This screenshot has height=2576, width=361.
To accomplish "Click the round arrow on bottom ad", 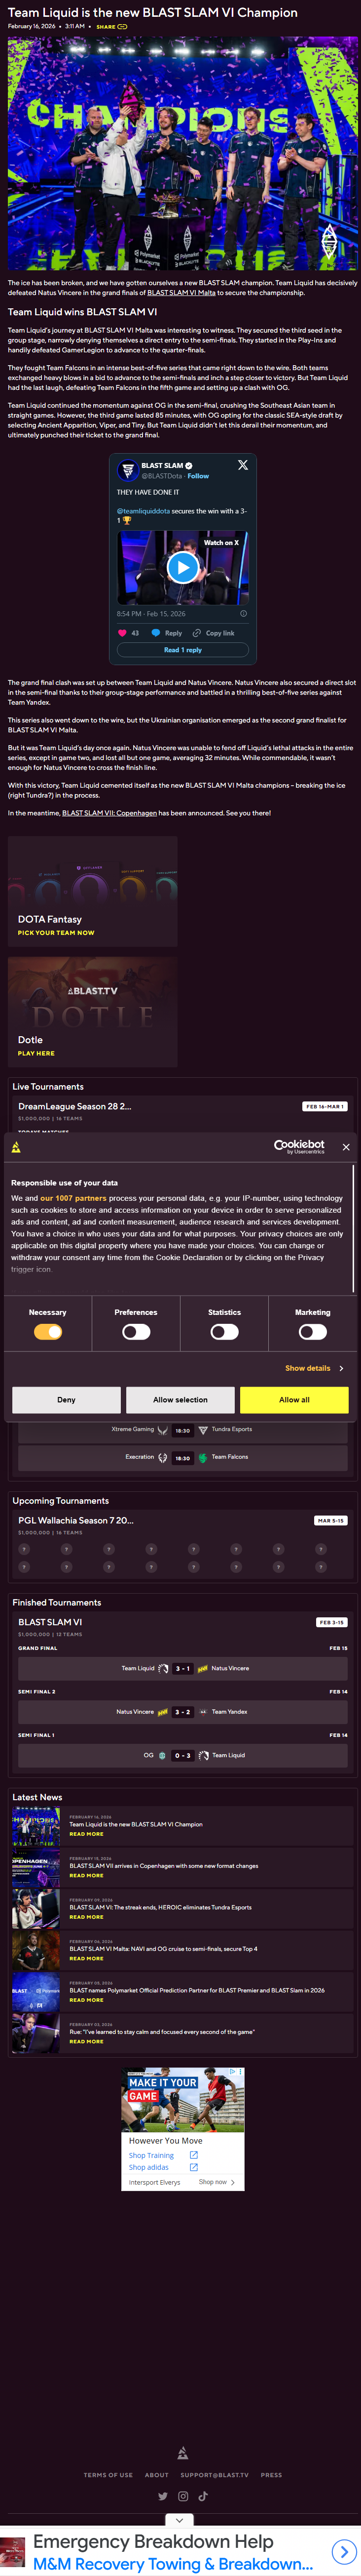I will (x=342, y=2552).
